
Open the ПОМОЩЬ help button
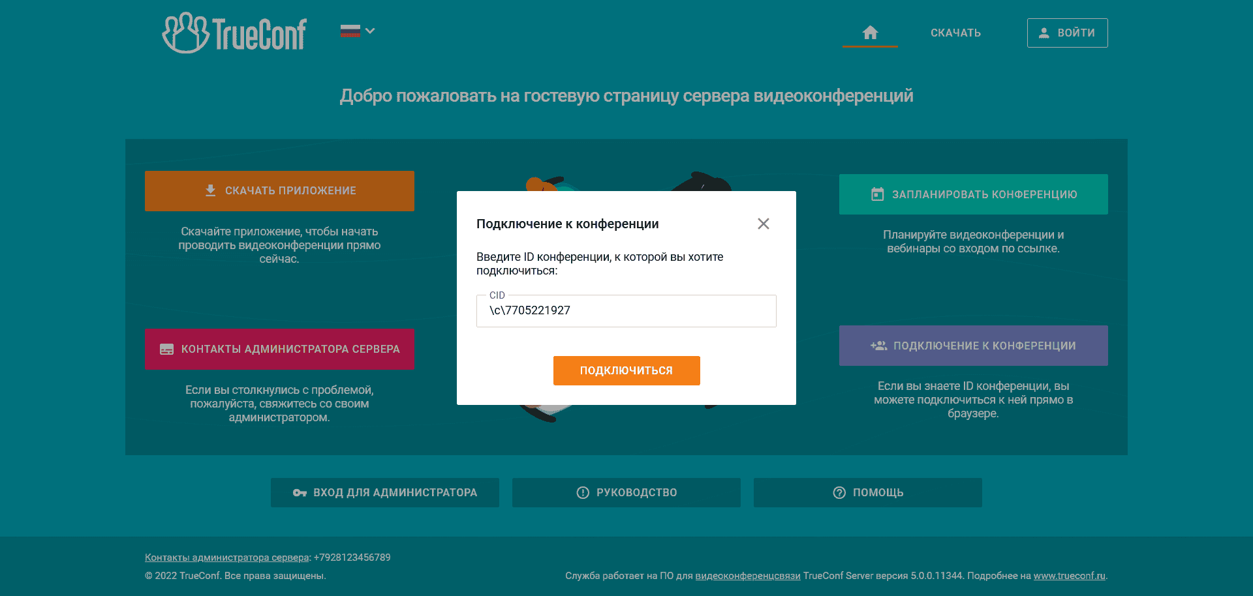(868, 493)
